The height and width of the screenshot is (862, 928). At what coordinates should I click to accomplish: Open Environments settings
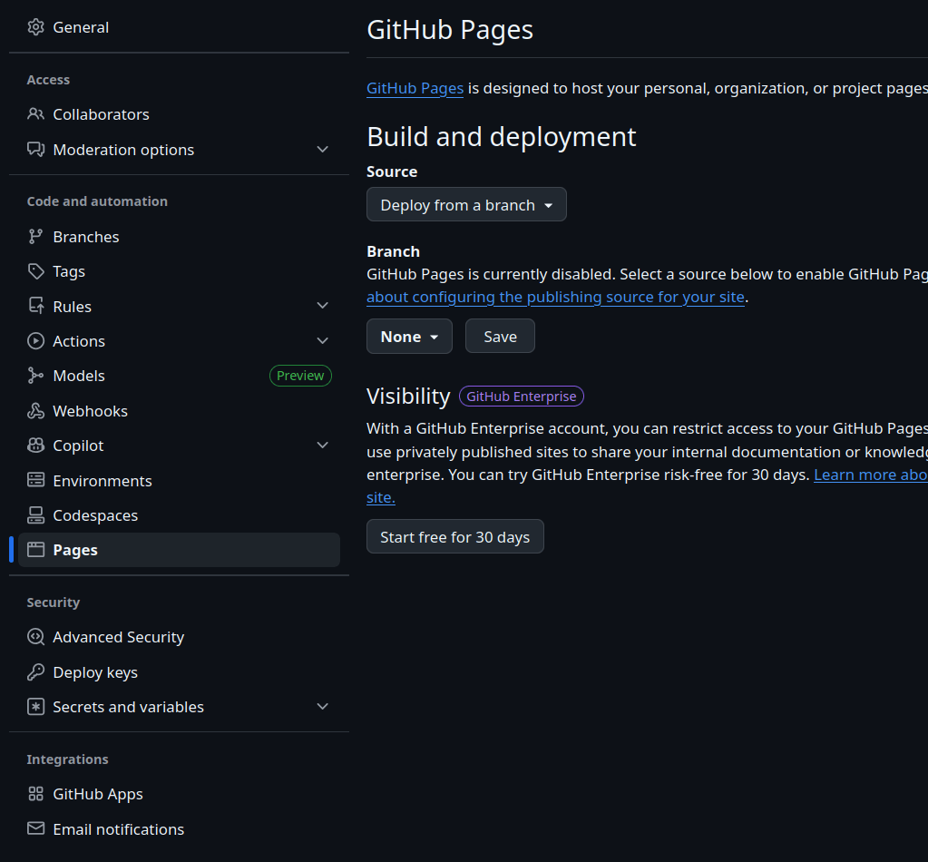[179, 480]
